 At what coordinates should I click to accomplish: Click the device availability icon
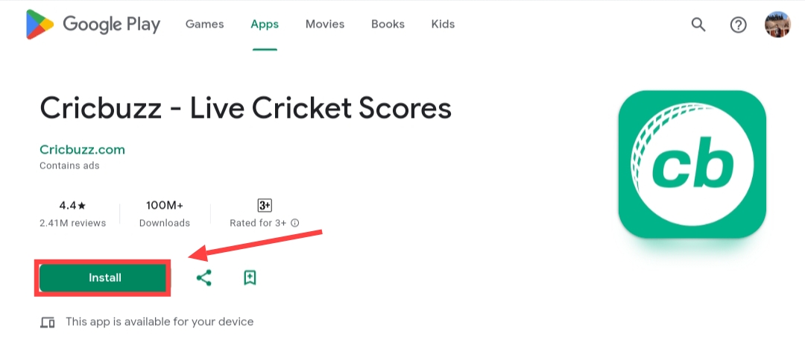coord(48,322)
